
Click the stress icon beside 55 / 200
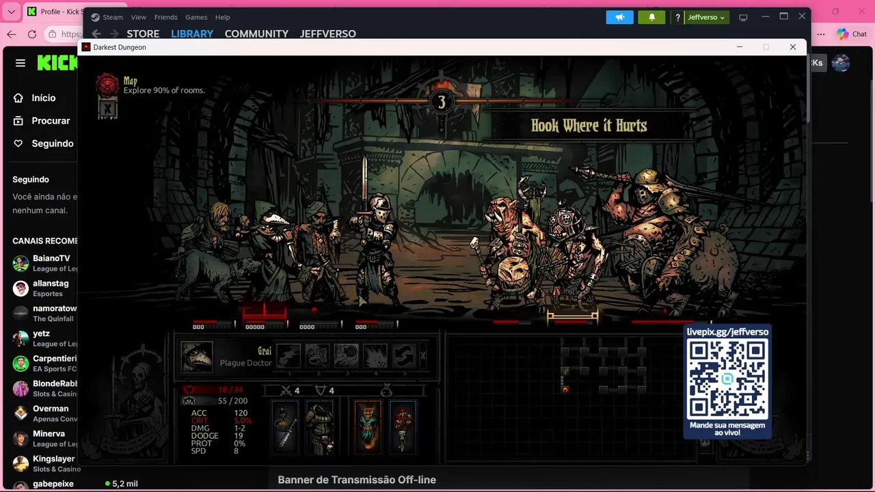click(x=189, y=400)
